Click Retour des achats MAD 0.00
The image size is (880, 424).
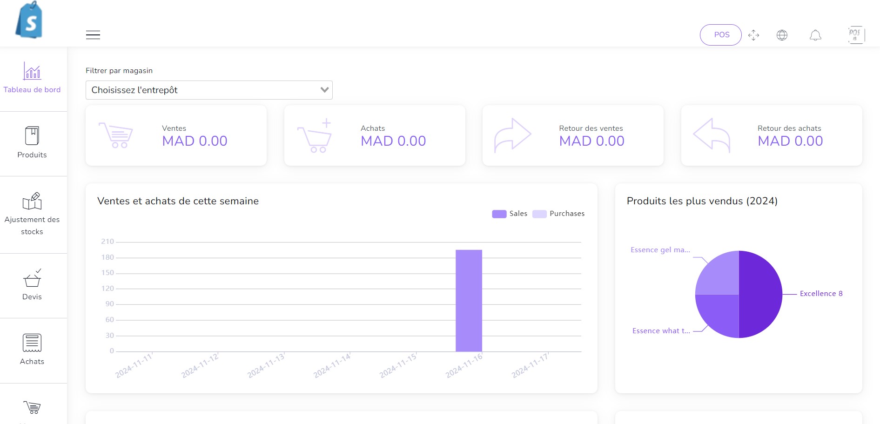click(x=790, y=141)
